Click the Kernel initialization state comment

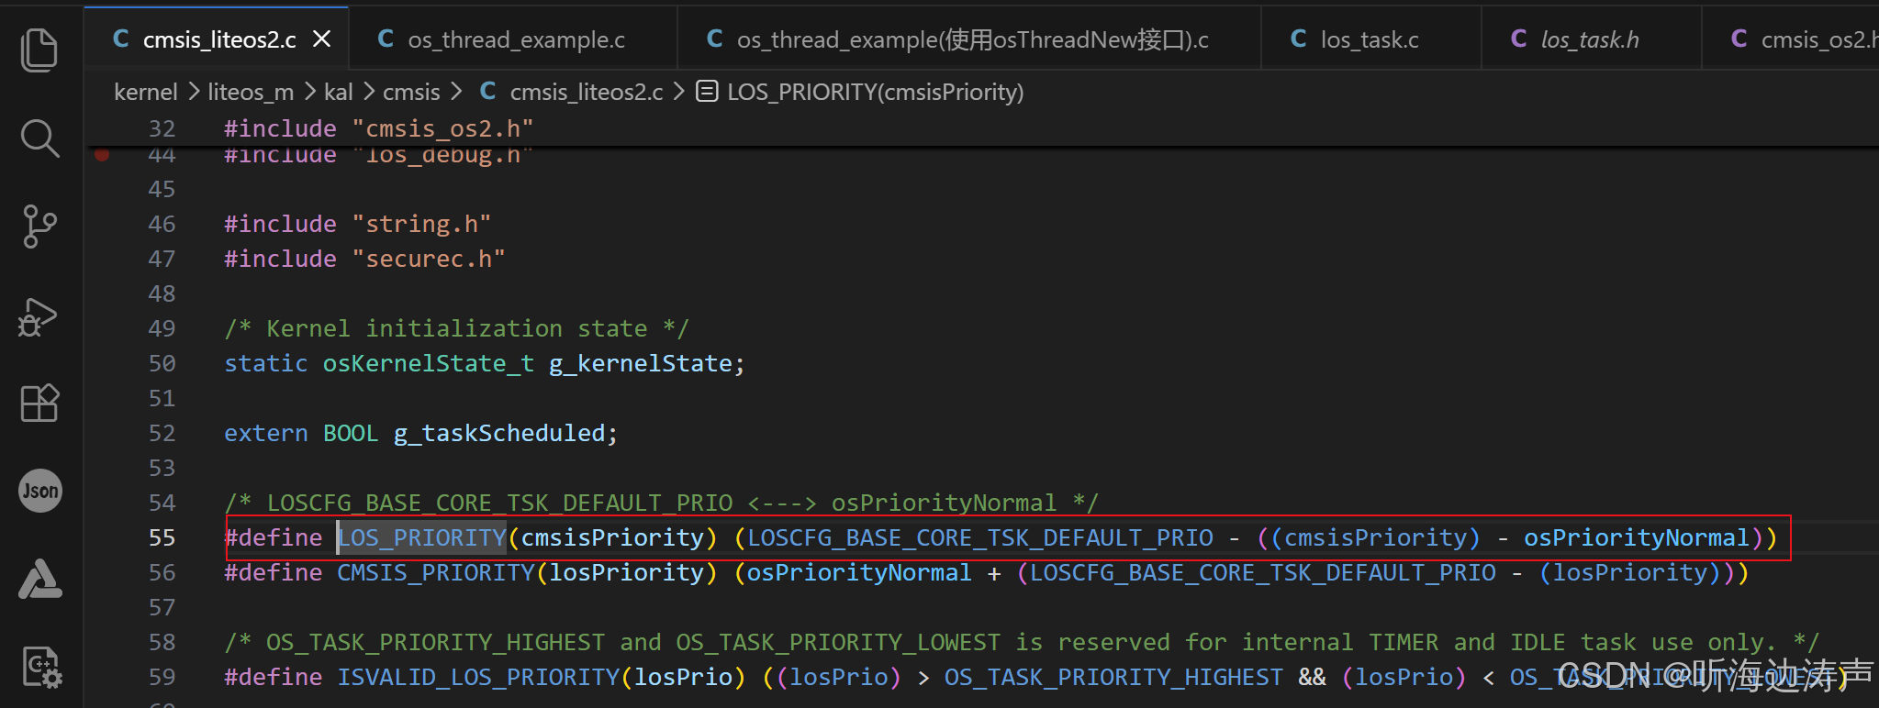457,328
